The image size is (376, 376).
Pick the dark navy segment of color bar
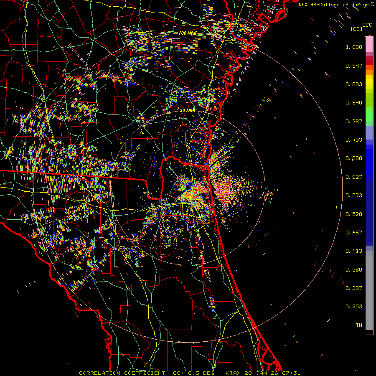(x=369, y=213)
